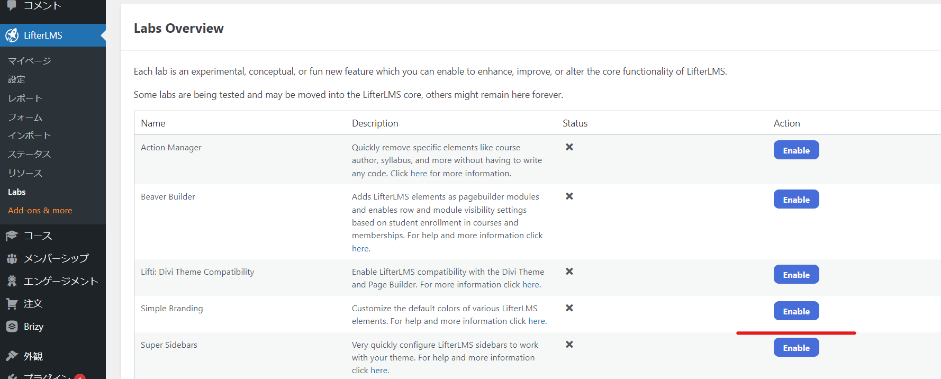
Task: Enable Lifti Divi Theme Compatibility
Action: 796,275
